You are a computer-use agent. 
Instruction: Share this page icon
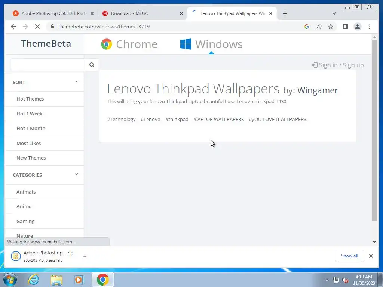click(319, 27)
